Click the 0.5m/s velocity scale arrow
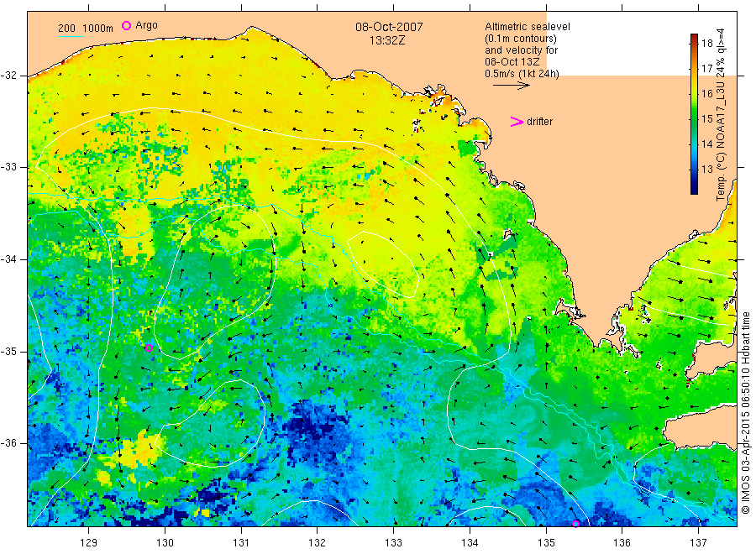756x554 pixels. (511, 86)
